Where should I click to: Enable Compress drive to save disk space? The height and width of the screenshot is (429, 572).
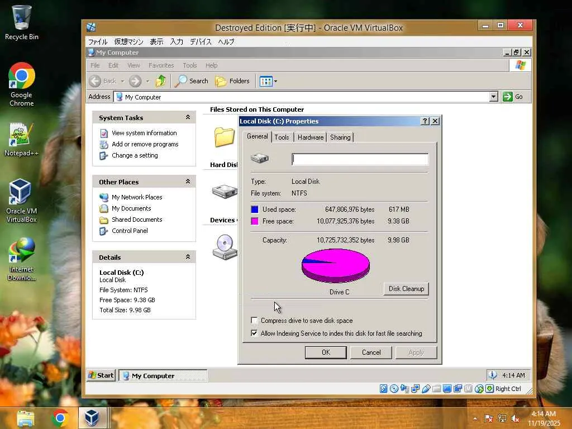point(254,321)
